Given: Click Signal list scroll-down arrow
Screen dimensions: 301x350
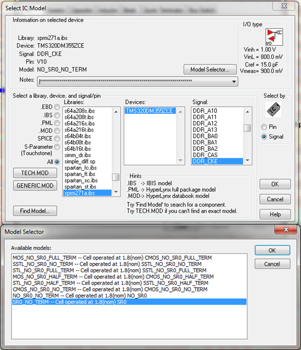Looking at the screenshot, I should click(247, 160).
